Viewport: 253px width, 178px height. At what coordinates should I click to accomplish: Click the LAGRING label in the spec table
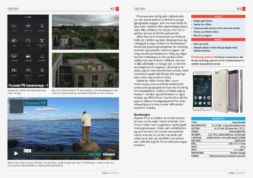(196, 138)
